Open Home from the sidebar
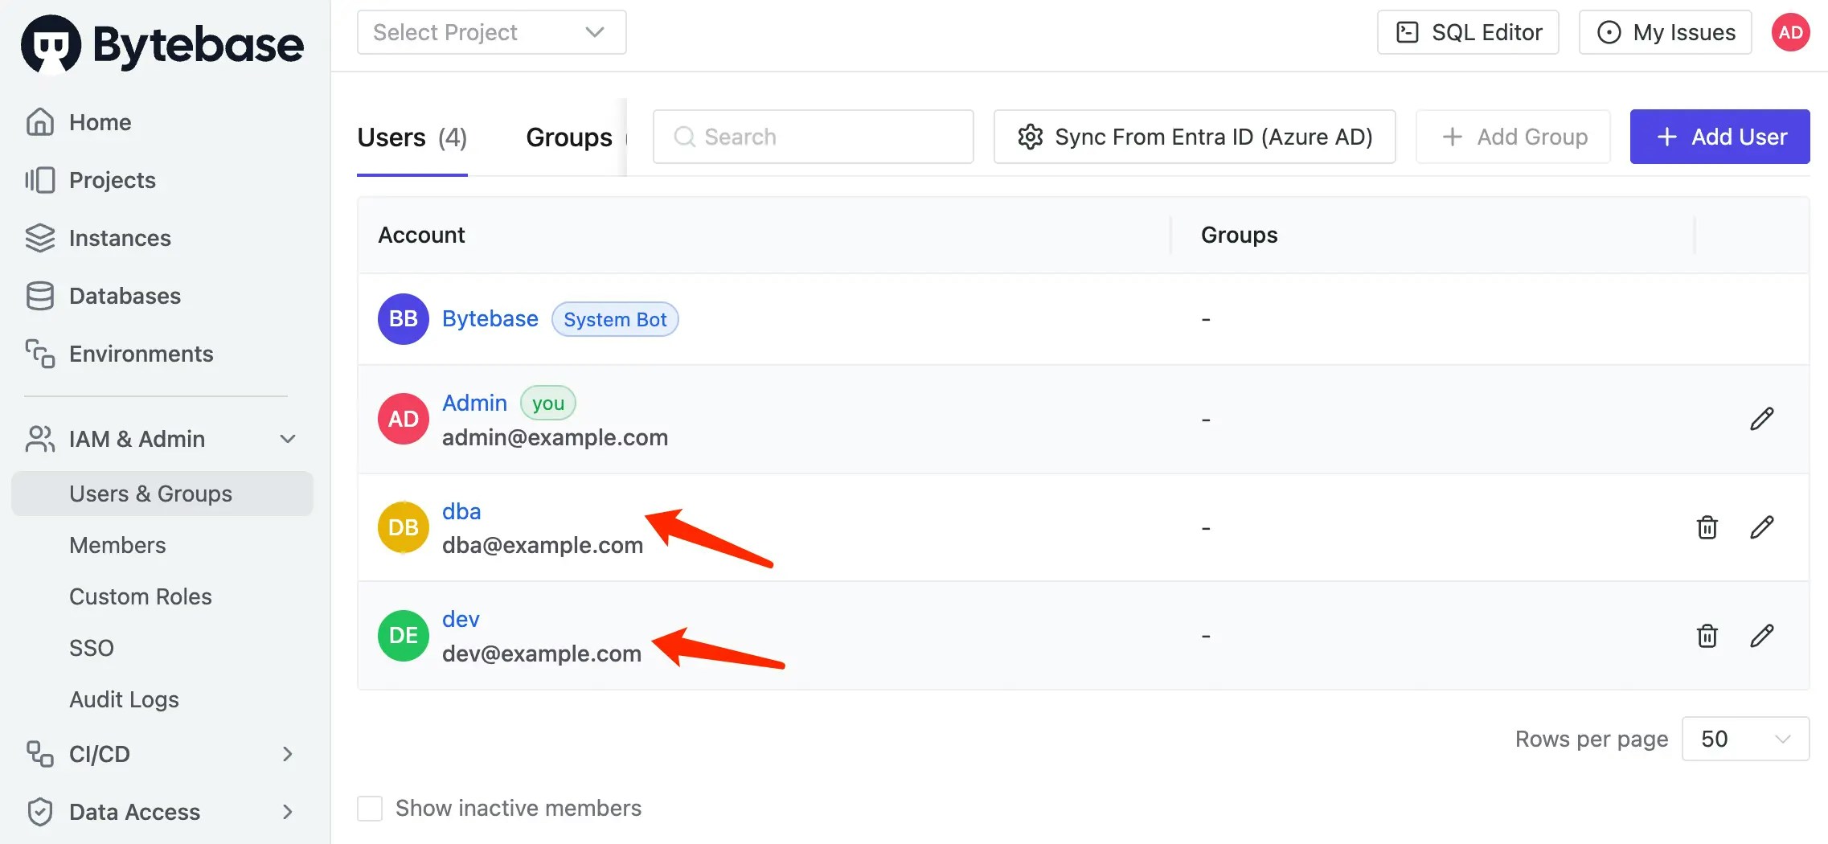Viewport: 1828px width, 844px height. coord(100,122)
